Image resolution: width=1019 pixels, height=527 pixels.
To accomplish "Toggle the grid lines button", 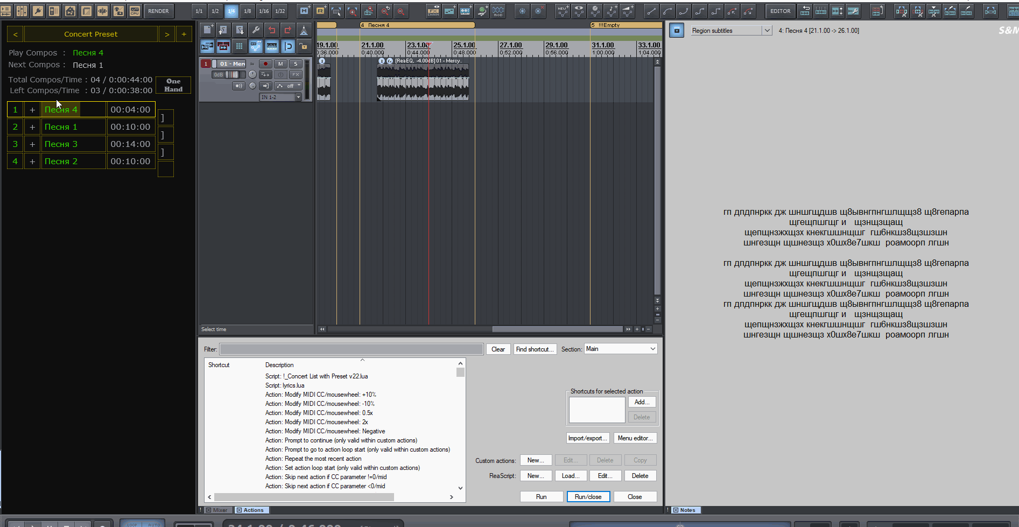I will coord(240,46).
